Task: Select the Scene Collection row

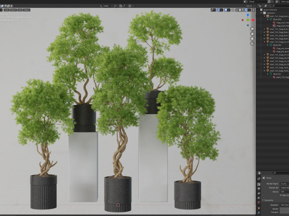Action: [x=273, y=10]
